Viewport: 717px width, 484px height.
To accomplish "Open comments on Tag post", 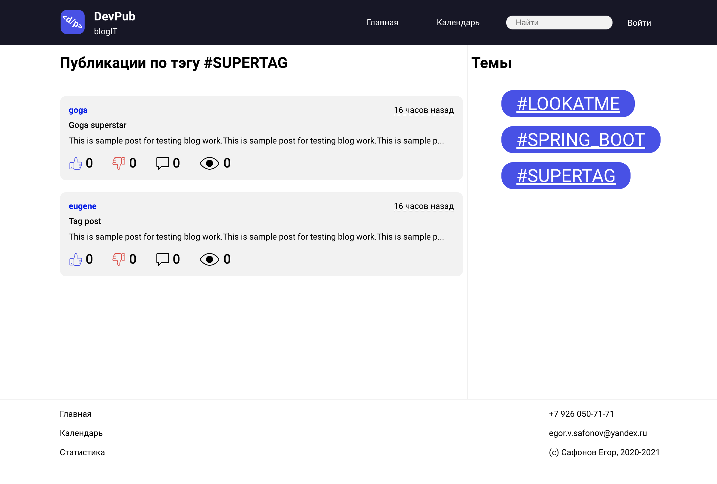I will [x=163, y=259].
